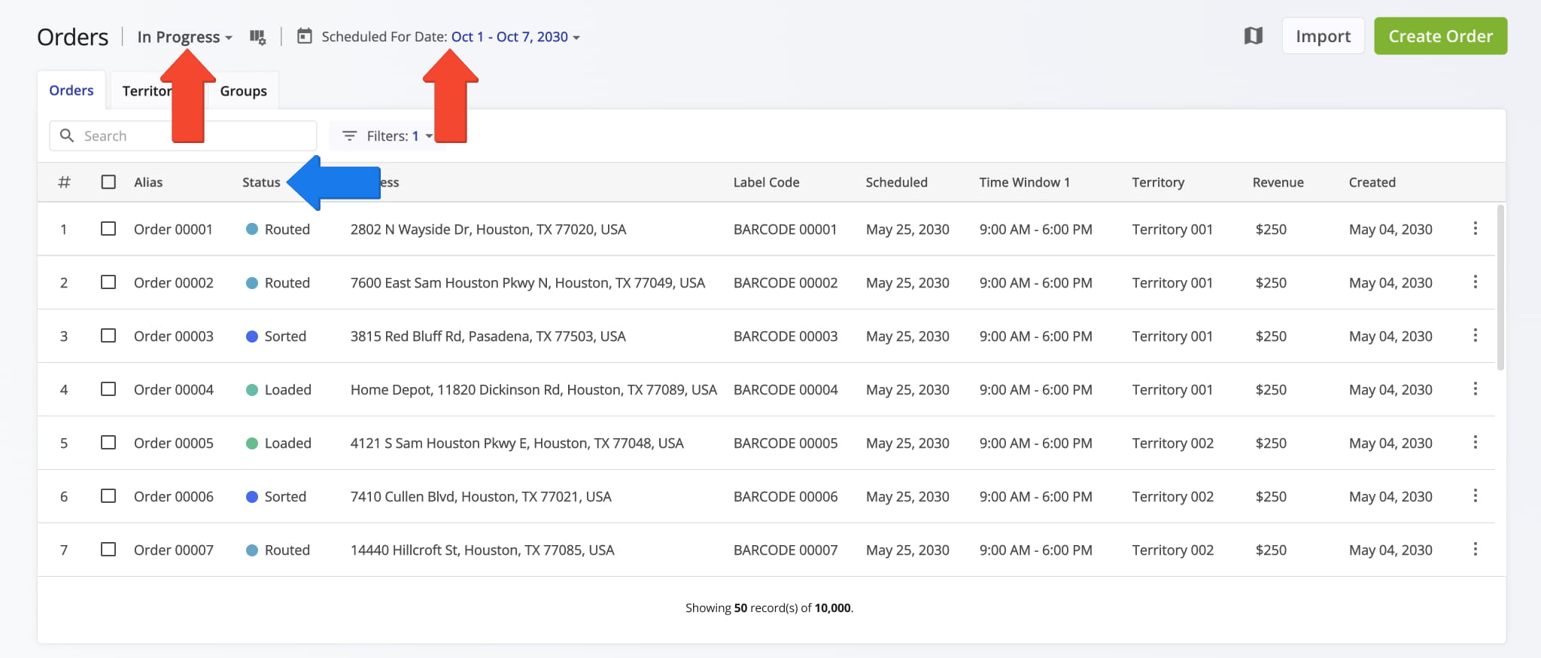
Task: Sort by the Created column header
Action: [1372, 182]
